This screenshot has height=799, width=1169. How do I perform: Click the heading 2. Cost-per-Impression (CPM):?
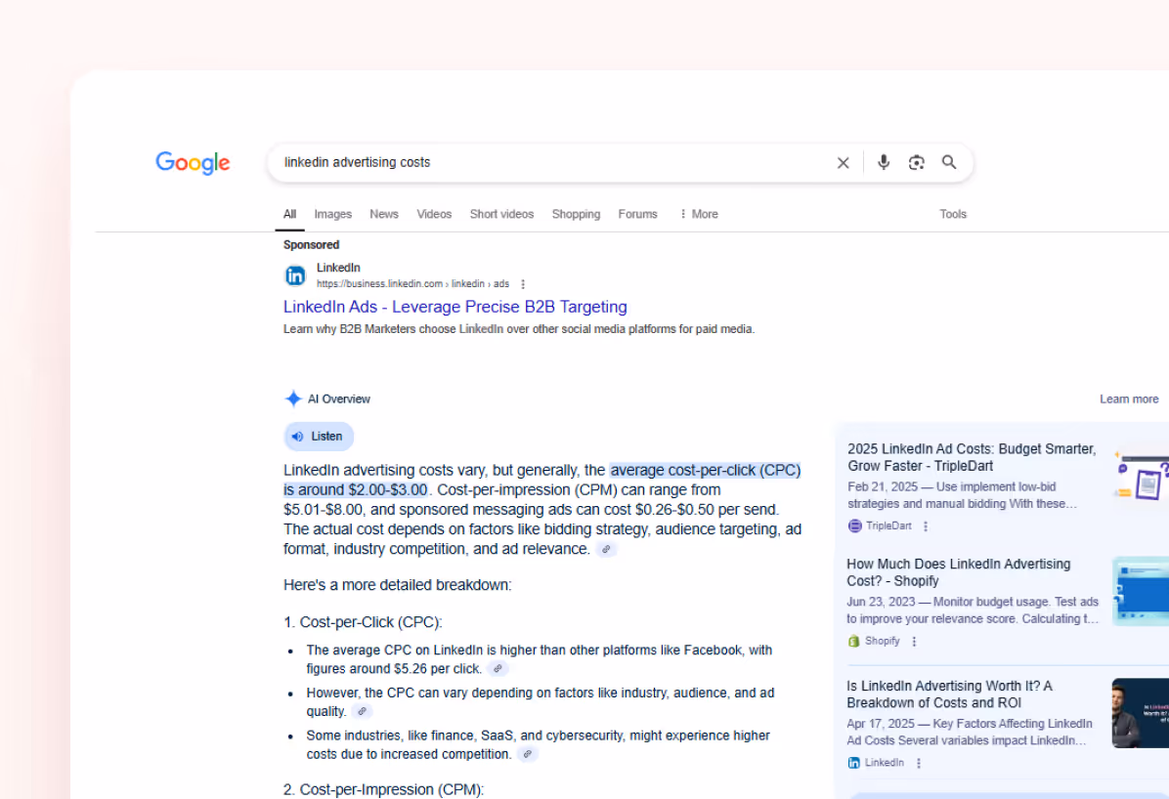coord(383,789)
